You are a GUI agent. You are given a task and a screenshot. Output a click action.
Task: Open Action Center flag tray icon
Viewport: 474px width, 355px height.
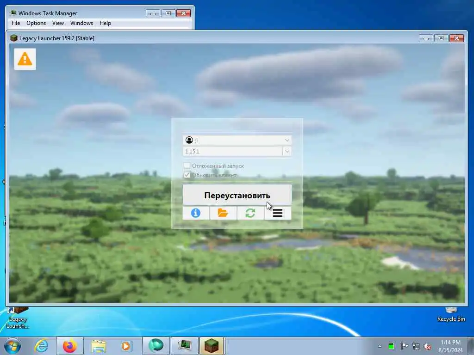point(404,346)
